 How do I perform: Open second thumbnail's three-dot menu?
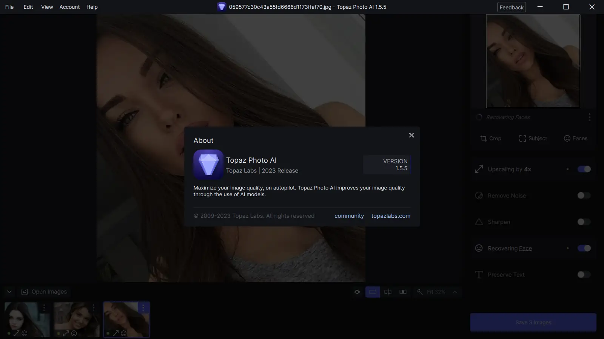tap(94, 308)
